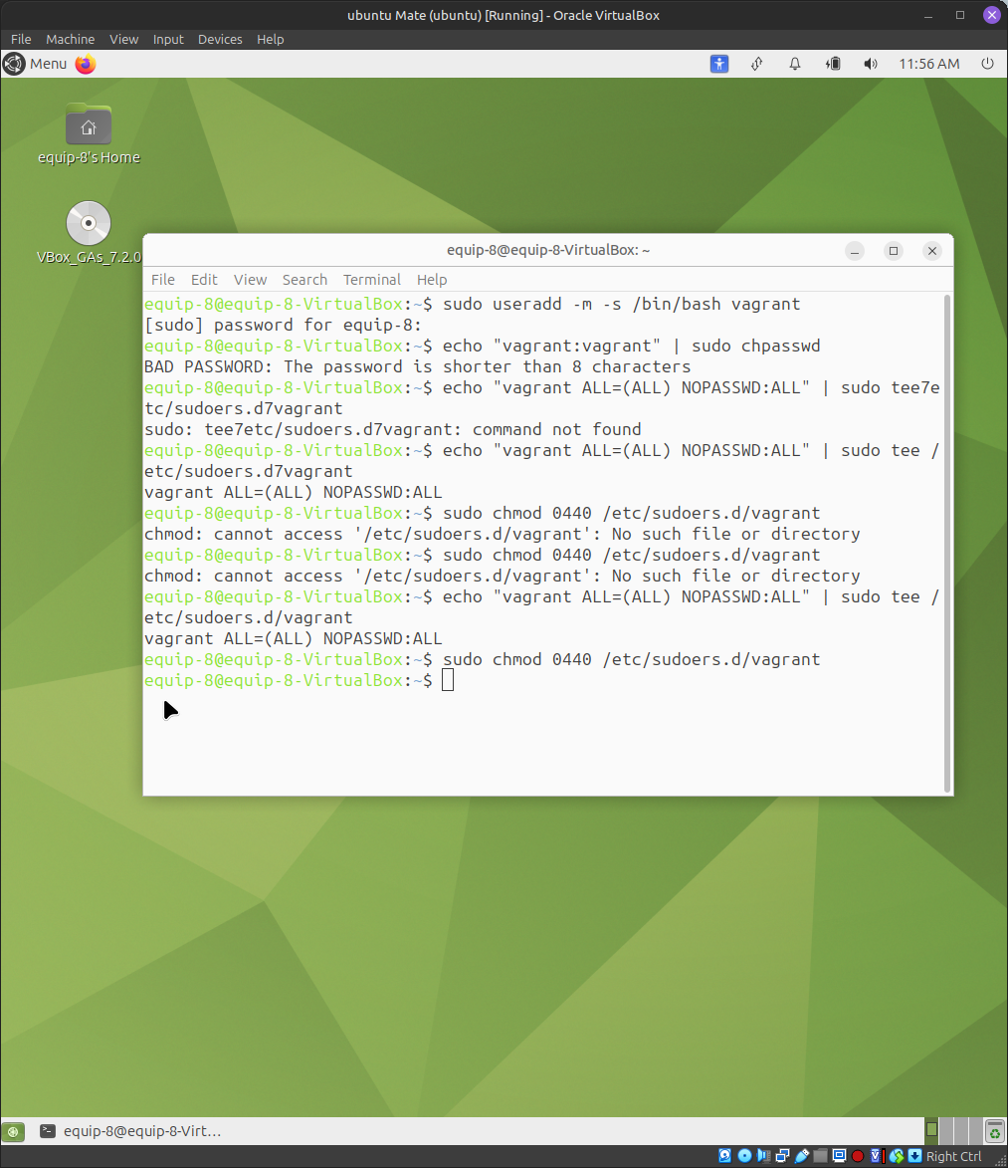
Task: Click the terminal window scrollbar
Action: (x=947, y=543)
